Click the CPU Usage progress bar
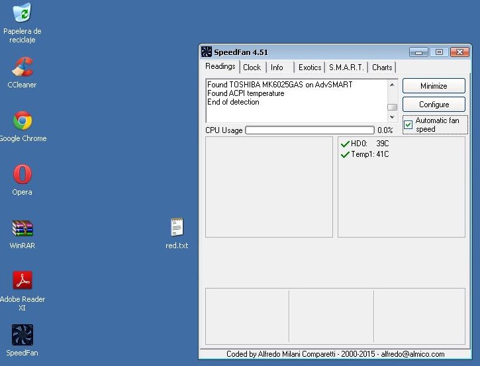The width and height of the screenshot is (480, 366). [x=309, y=130]
